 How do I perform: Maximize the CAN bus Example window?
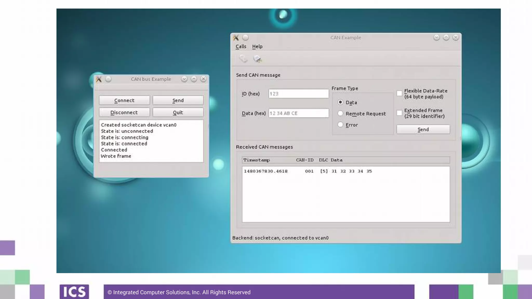click(x=194, y=79)
